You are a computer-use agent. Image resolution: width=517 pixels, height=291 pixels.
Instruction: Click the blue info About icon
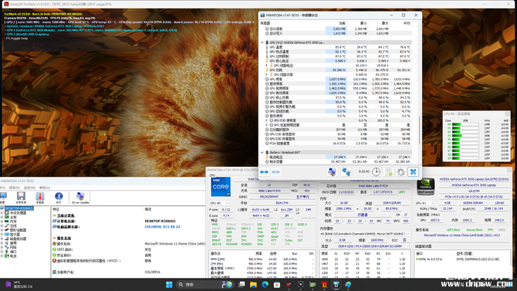59,198
